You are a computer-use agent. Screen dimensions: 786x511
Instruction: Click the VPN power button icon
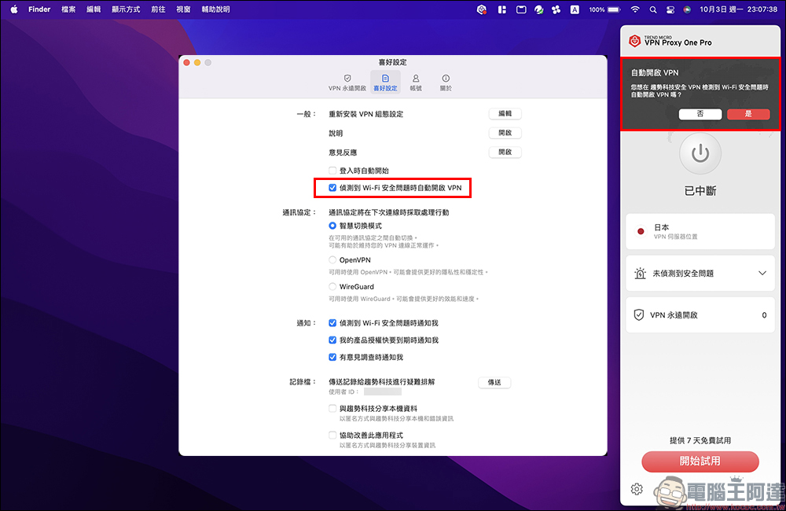tap(700, 154)
